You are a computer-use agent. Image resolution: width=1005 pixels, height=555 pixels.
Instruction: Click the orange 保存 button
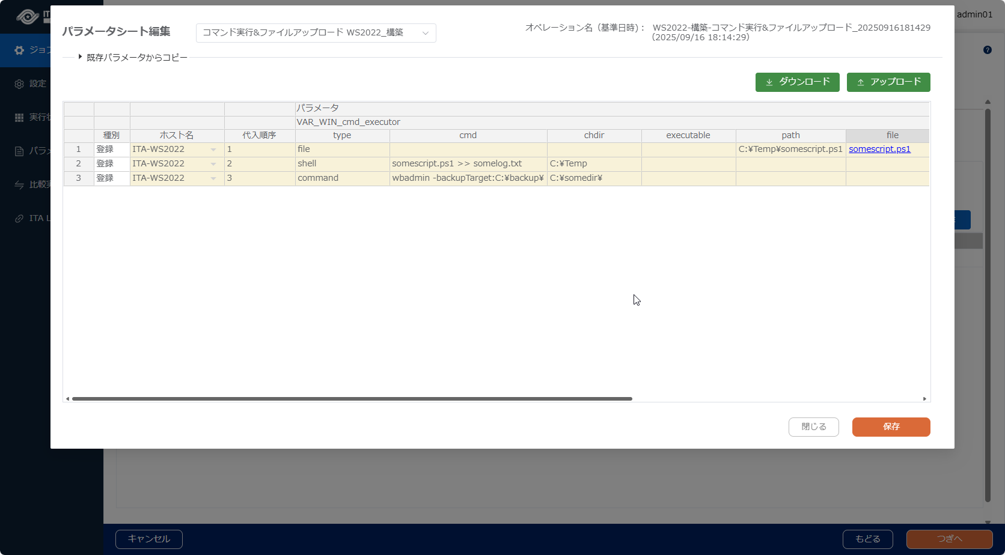891,427
